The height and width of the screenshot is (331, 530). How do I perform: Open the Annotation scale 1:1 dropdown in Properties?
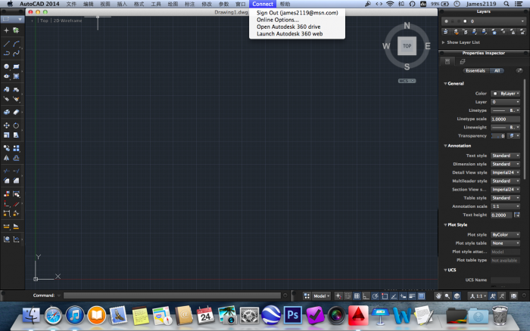[505, 206]
